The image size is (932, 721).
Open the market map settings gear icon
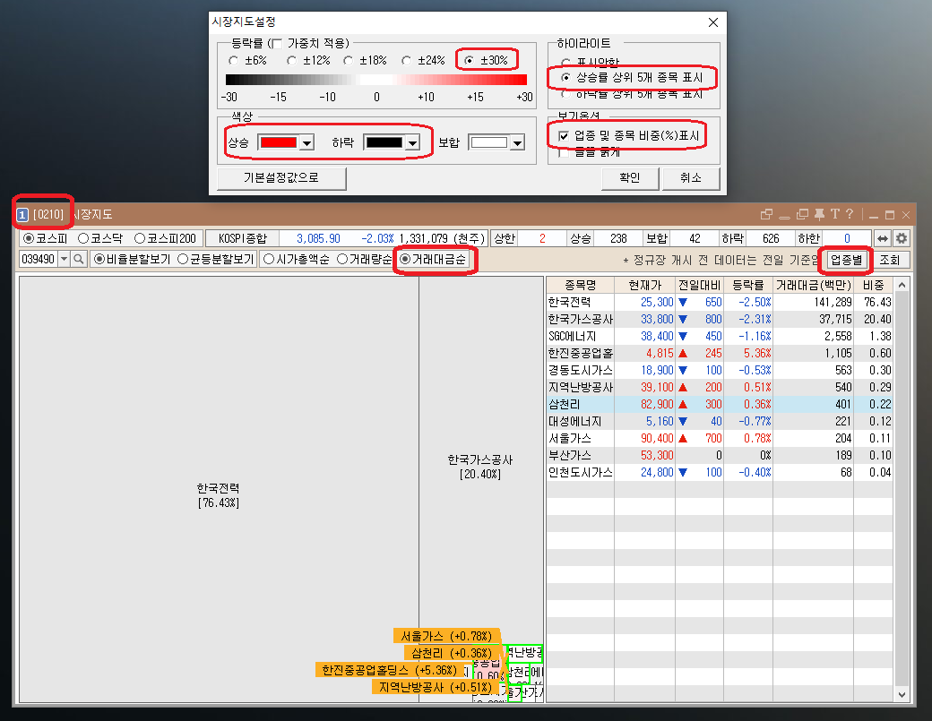coord(902,238)
